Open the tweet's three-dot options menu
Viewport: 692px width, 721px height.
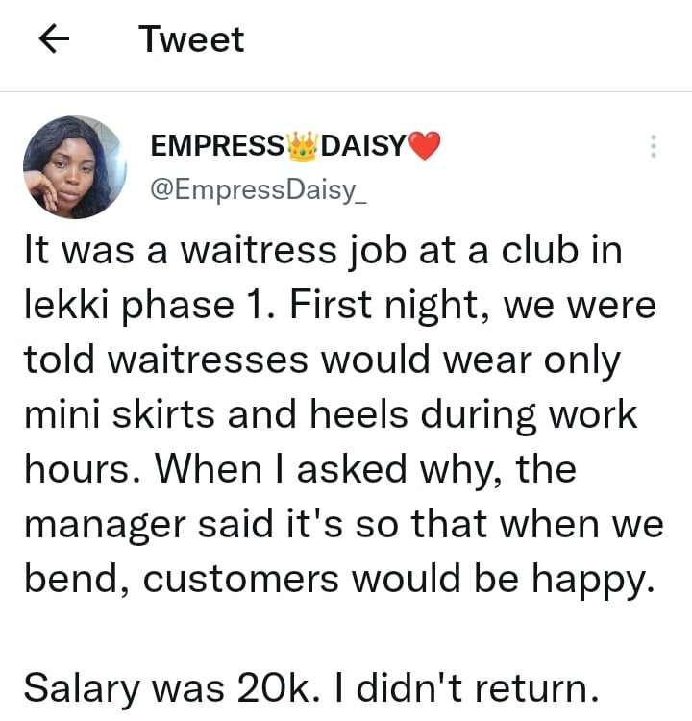[654, 146]
